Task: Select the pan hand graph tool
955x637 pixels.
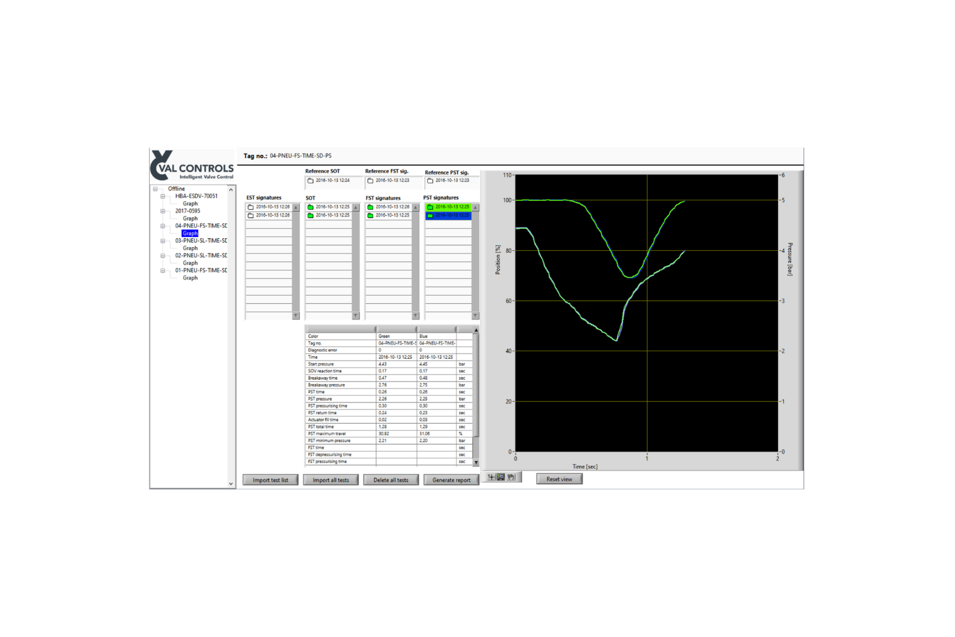Action: click(511, 477)
